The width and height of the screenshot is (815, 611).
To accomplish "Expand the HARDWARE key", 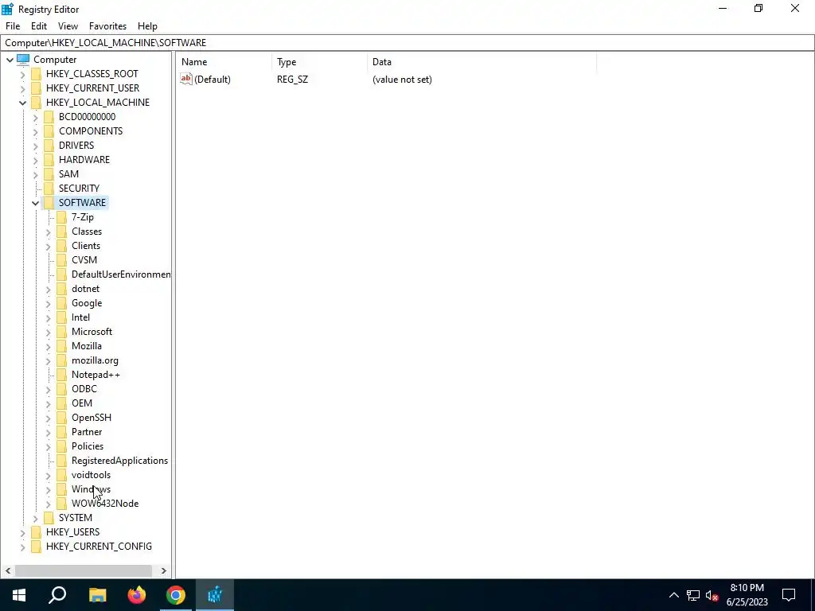I will pos(35,160).
